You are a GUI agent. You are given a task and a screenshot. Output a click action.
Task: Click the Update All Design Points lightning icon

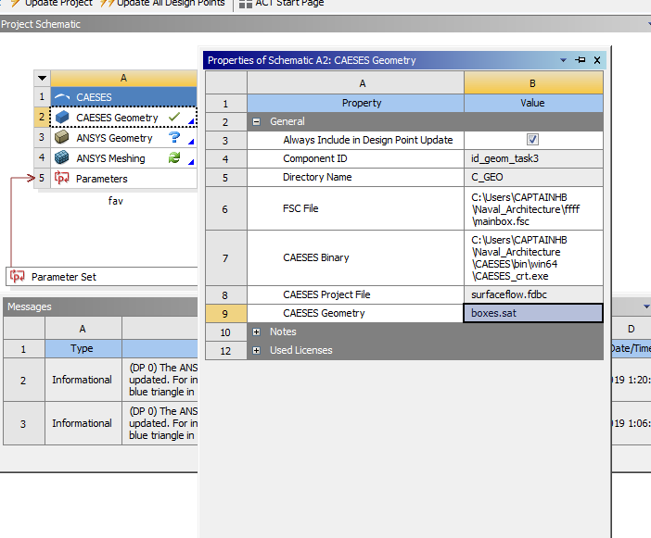click(x=108, y=4)
